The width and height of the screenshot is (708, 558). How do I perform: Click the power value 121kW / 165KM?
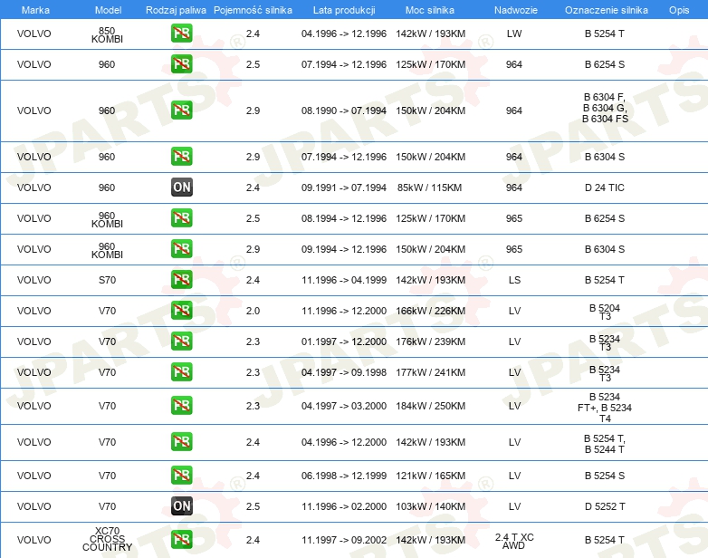430,476
